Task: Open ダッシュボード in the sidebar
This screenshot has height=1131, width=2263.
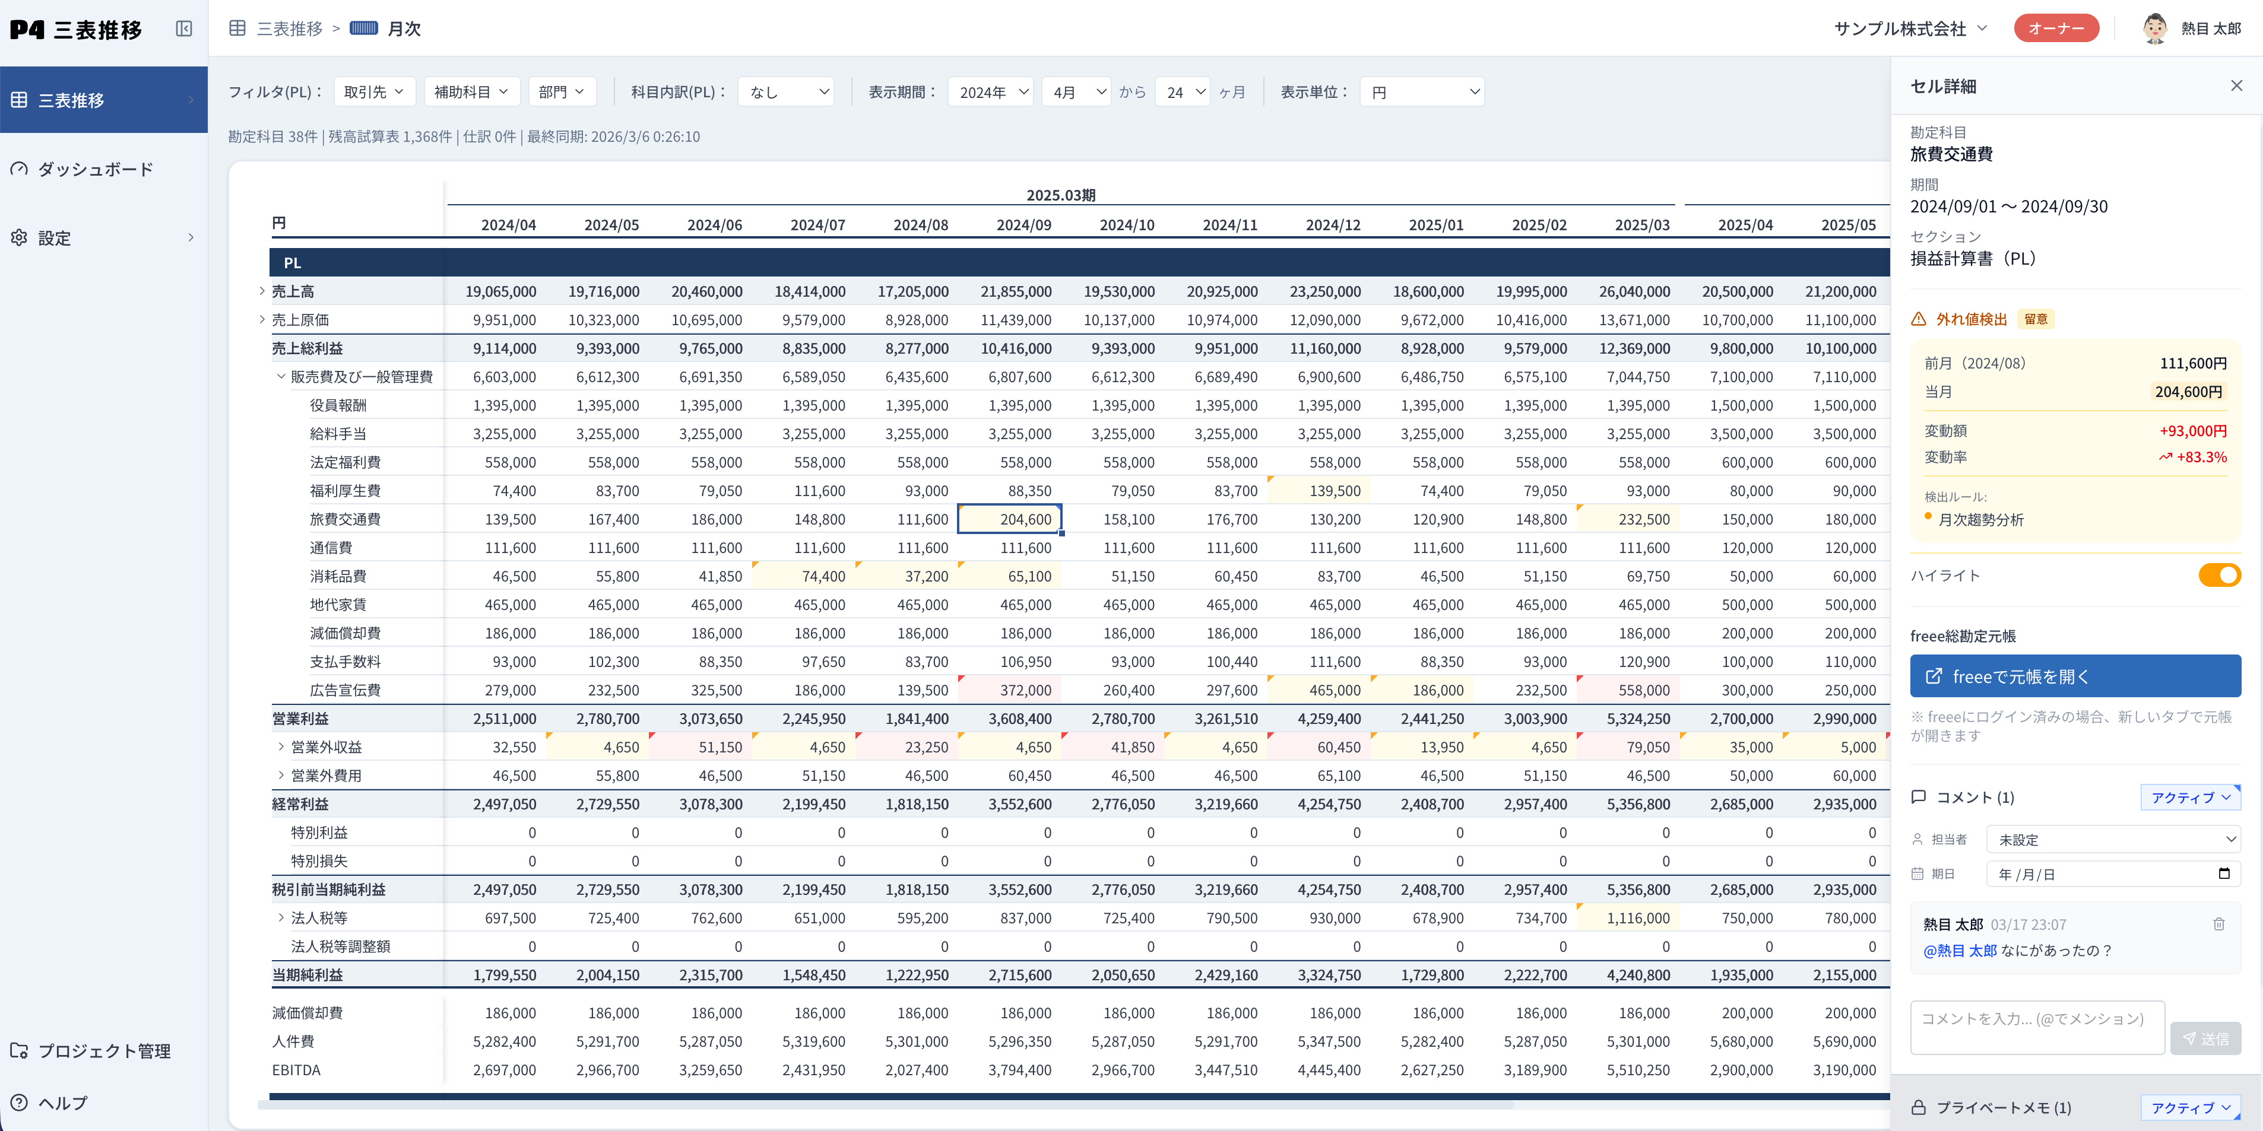Action: pyautogui.click(x=95, y=169)
